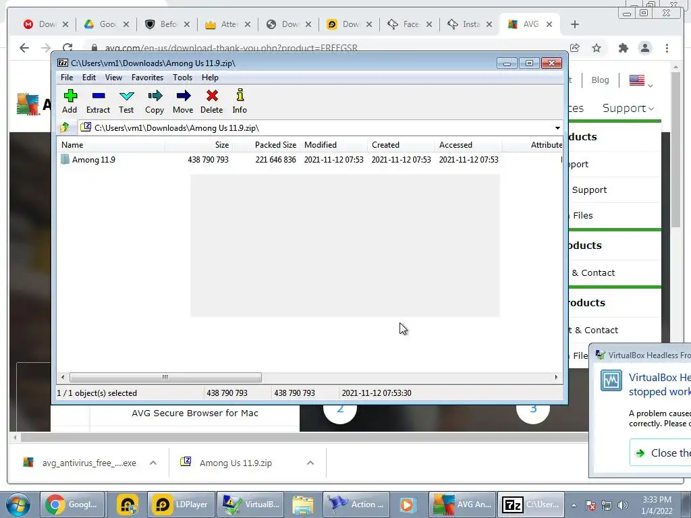
Task: Switch to the Google Drive tab
Action: [x=107, y=24]
